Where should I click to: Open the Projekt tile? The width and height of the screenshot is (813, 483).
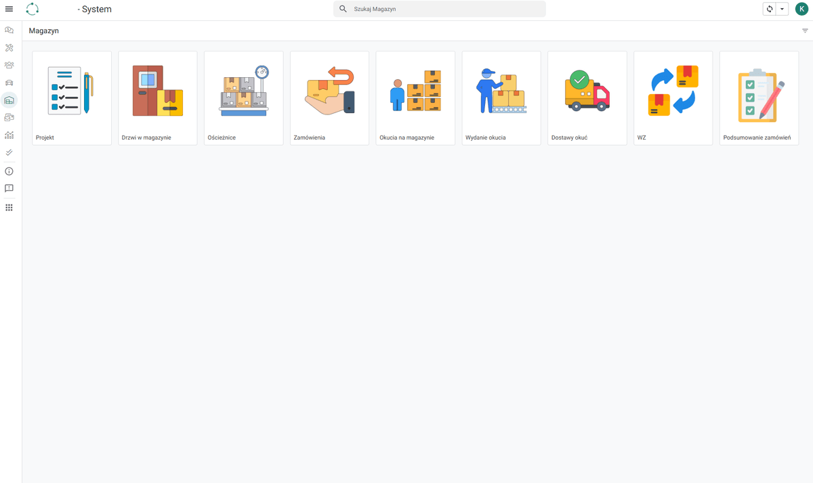point(72,98)
